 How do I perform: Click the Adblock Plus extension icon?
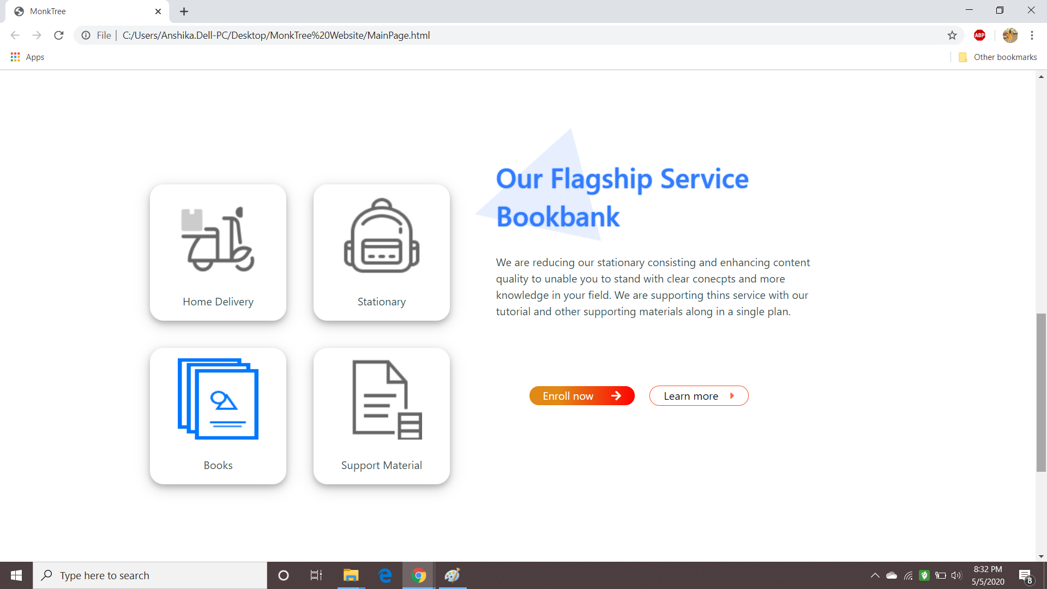pos(980,35)
